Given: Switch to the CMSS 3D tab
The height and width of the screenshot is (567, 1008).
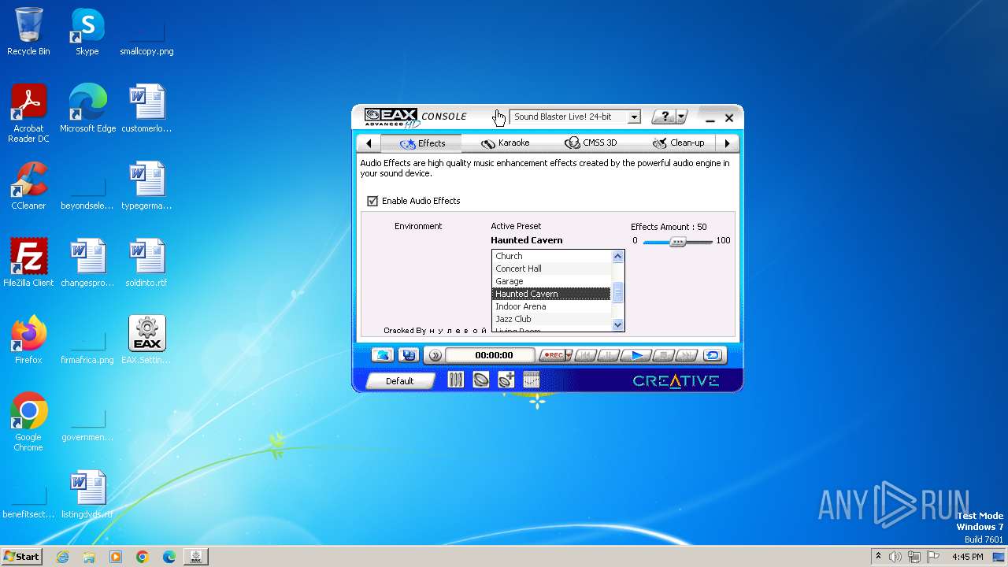Looking at the screenshot, I should 591,143.
